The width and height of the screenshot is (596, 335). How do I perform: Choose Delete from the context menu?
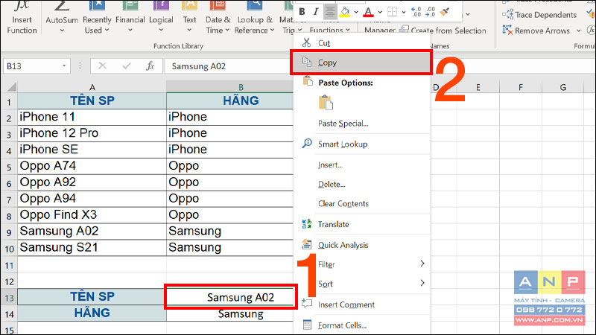pos(361,184)
